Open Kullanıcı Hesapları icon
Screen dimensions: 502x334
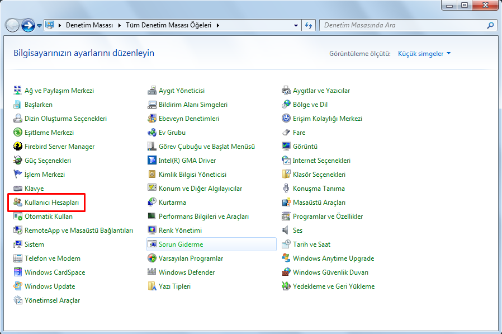pos(17,203)
